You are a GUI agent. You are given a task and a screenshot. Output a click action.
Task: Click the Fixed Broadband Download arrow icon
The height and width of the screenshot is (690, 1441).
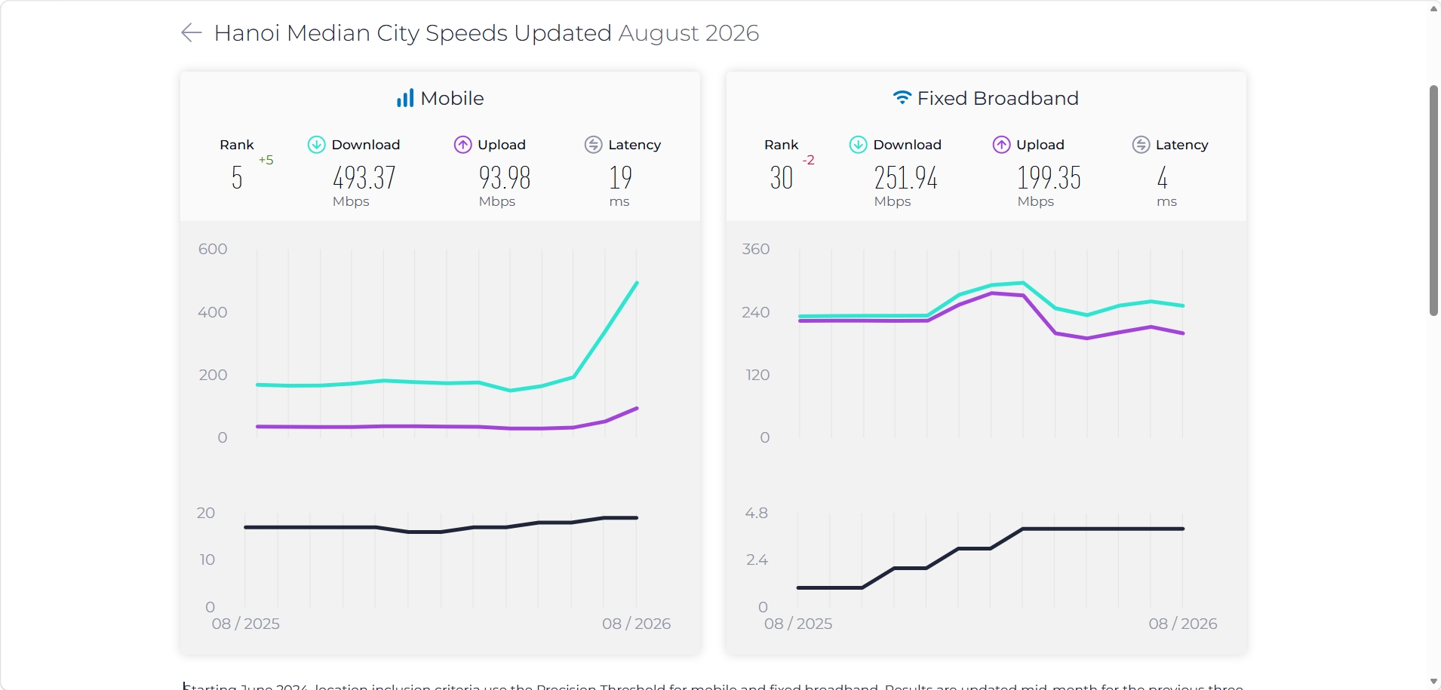click(859, 145)
